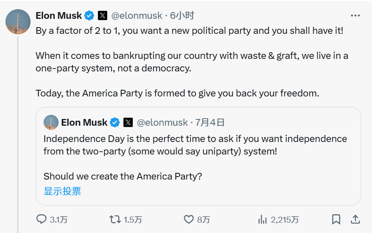This screenshot has width=373, height=233.
Task: Bookmark this post
Action: [x=336, y=219]
